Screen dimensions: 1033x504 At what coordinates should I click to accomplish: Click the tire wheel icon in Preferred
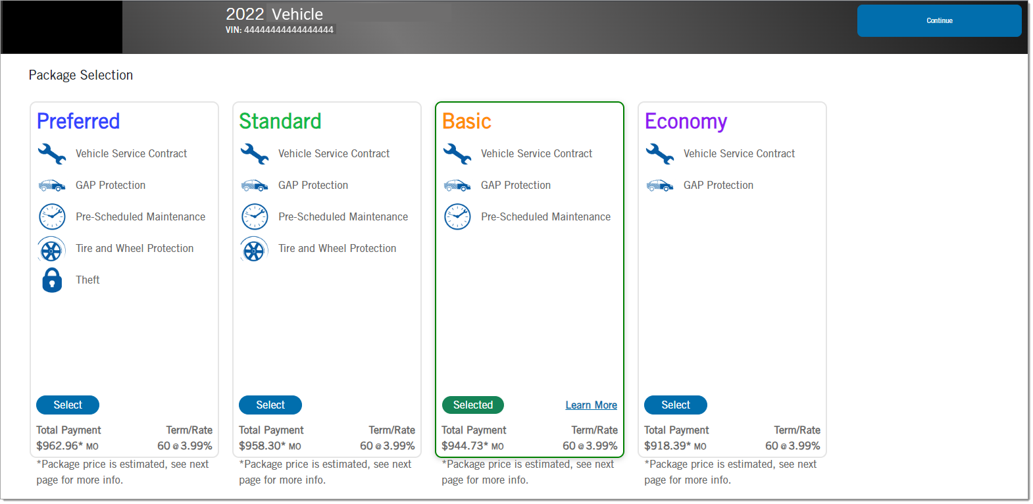51,249
